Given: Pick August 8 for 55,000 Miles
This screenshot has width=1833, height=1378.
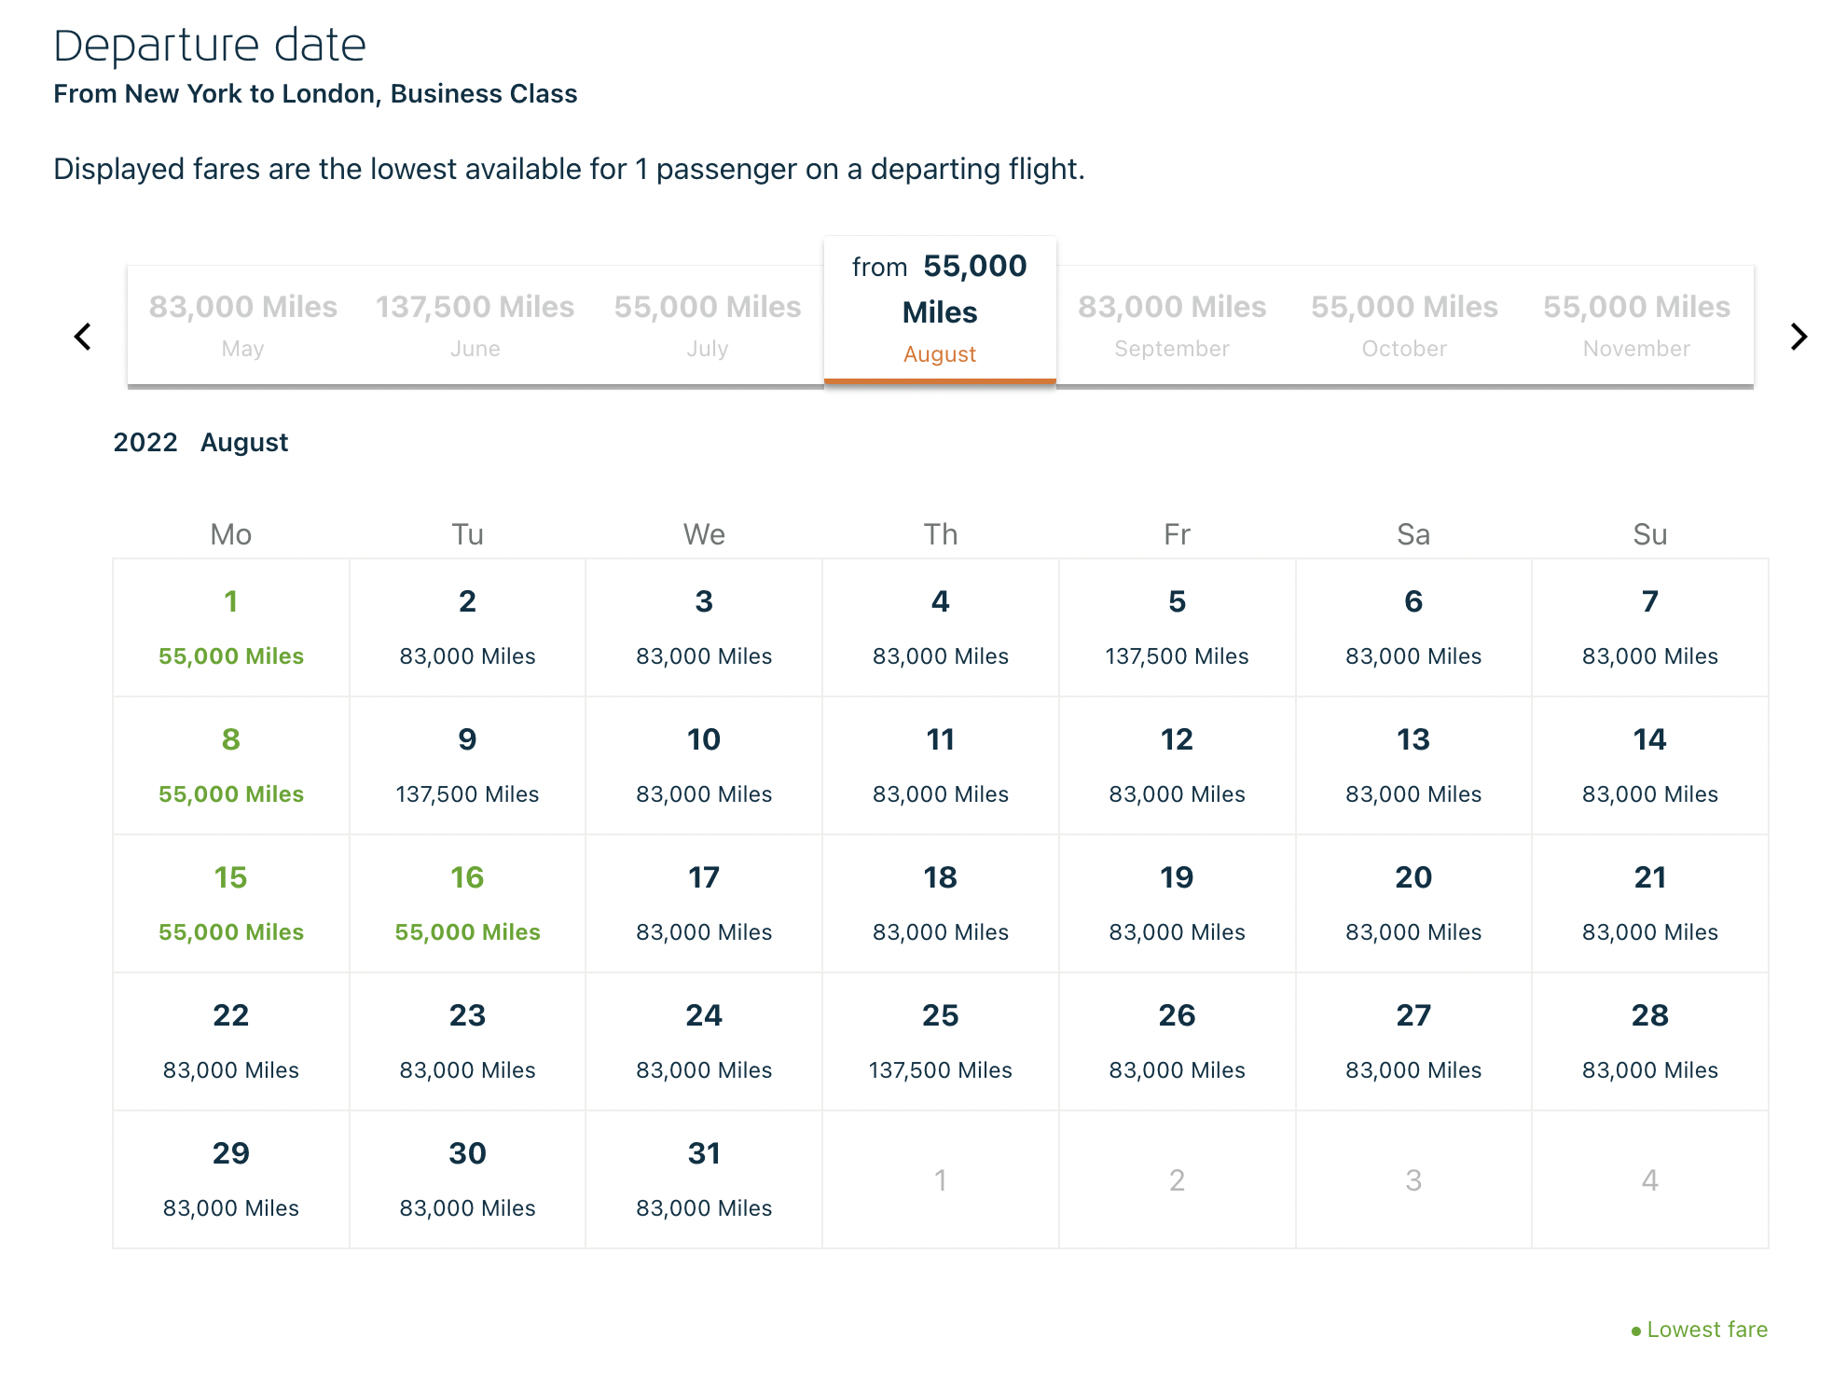Looking at the screenshot, I should pyautogui.click(x=231, y=765).
